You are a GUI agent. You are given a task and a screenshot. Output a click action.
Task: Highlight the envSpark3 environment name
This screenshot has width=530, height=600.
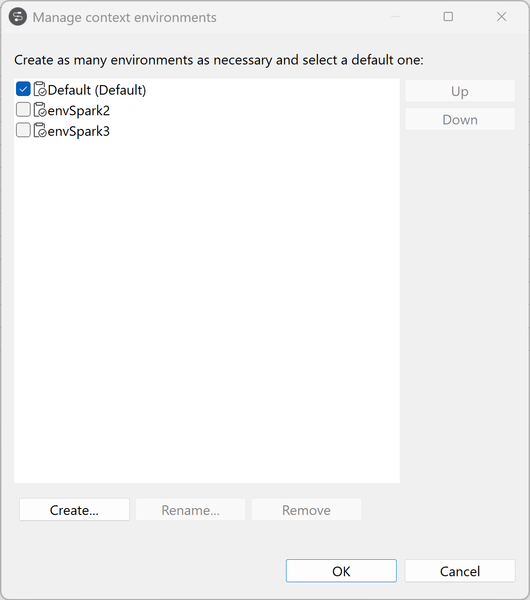[x=79, y=131]
